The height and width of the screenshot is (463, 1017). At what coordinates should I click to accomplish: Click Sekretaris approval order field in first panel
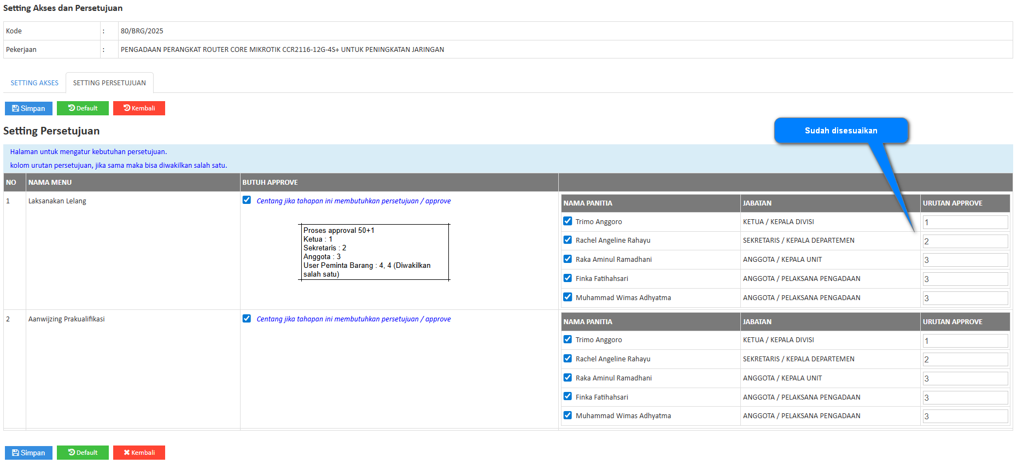coord(965,241)
